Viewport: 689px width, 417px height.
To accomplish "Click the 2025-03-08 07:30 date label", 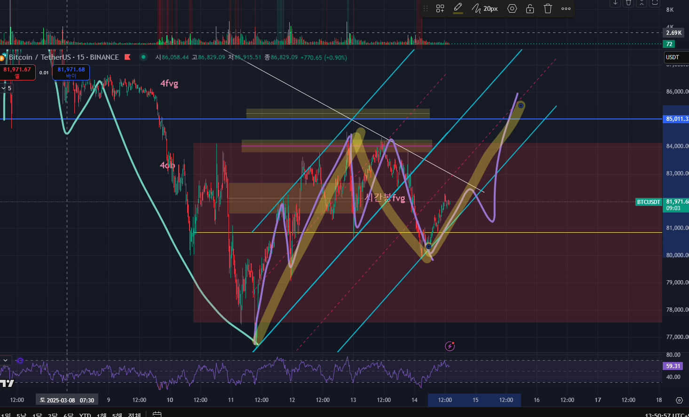I will click(x=67, y=400).
